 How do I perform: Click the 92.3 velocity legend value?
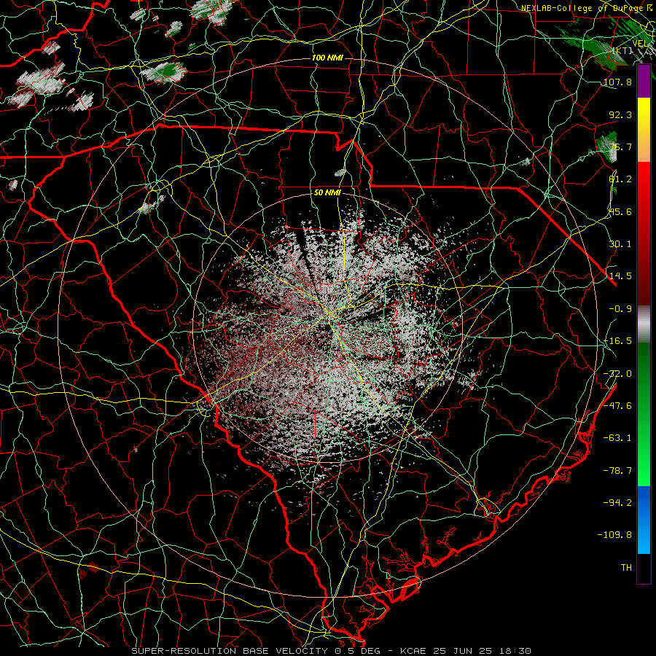click(x=620, y=114)
